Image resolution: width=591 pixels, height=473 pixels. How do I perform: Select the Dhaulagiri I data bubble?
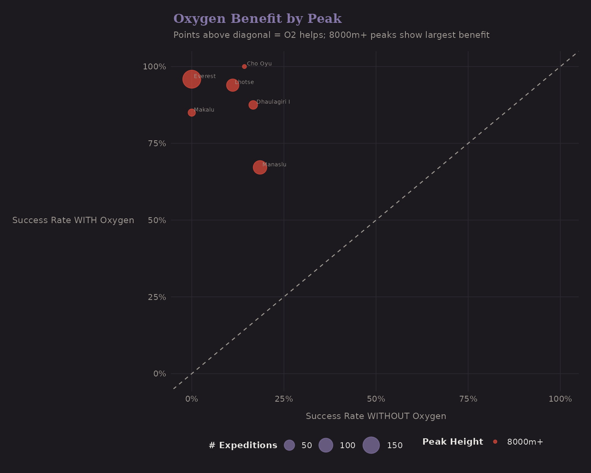tap(253, 105)
